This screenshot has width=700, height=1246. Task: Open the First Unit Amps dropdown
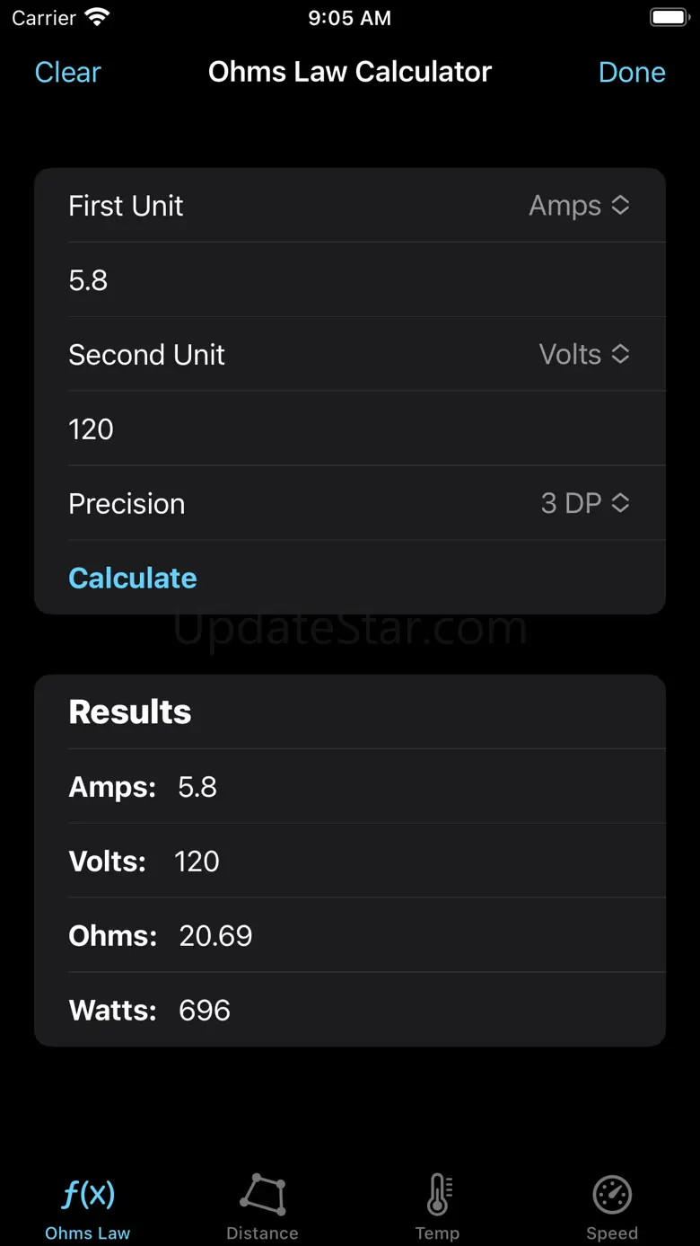pos(579,206)
